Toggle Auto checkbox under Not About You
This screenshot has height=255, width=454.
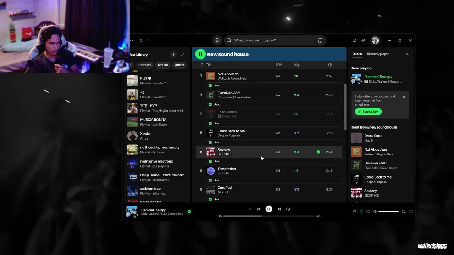tap(210, 85)
